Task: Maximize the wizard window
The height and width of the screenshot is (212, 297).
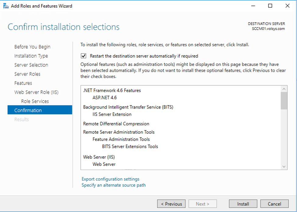Action: coord(270,6)
